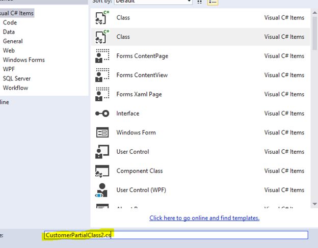318x248 pixels.
Task: Switch to medium icons list view
Action: 213,2
